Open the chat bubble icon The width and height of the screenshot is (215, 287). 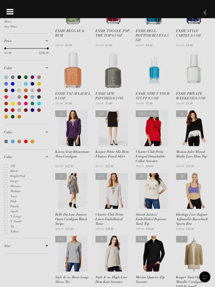(205, 277)
